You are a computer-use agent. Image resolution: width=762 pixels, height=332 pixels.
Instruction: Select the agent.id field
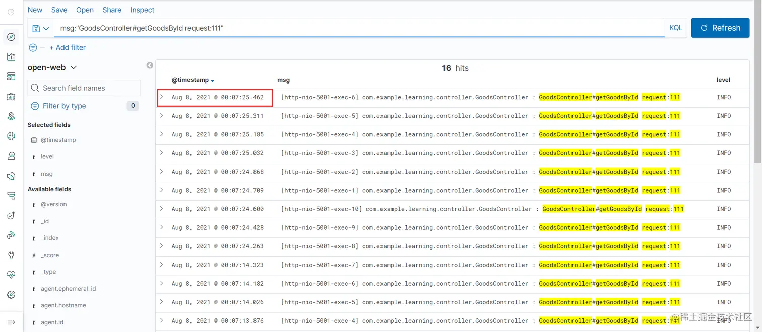click(52, 322)
